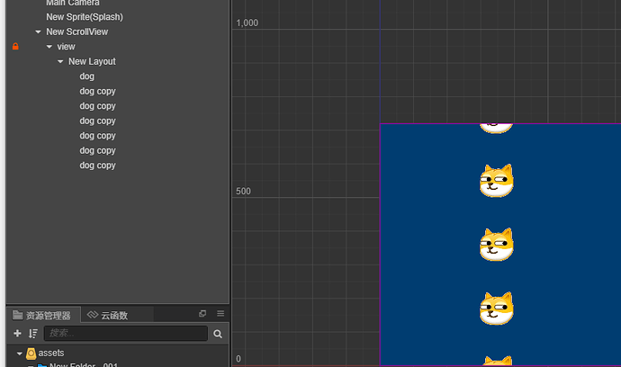Collapse the view node arrow
Screen dimensions: 621x367
[x=49, y=47]
